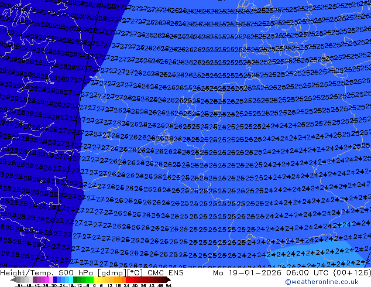
Task: Click the left grey arrow end of color scale
Action: pyautogui.click(x=13, y=279)
